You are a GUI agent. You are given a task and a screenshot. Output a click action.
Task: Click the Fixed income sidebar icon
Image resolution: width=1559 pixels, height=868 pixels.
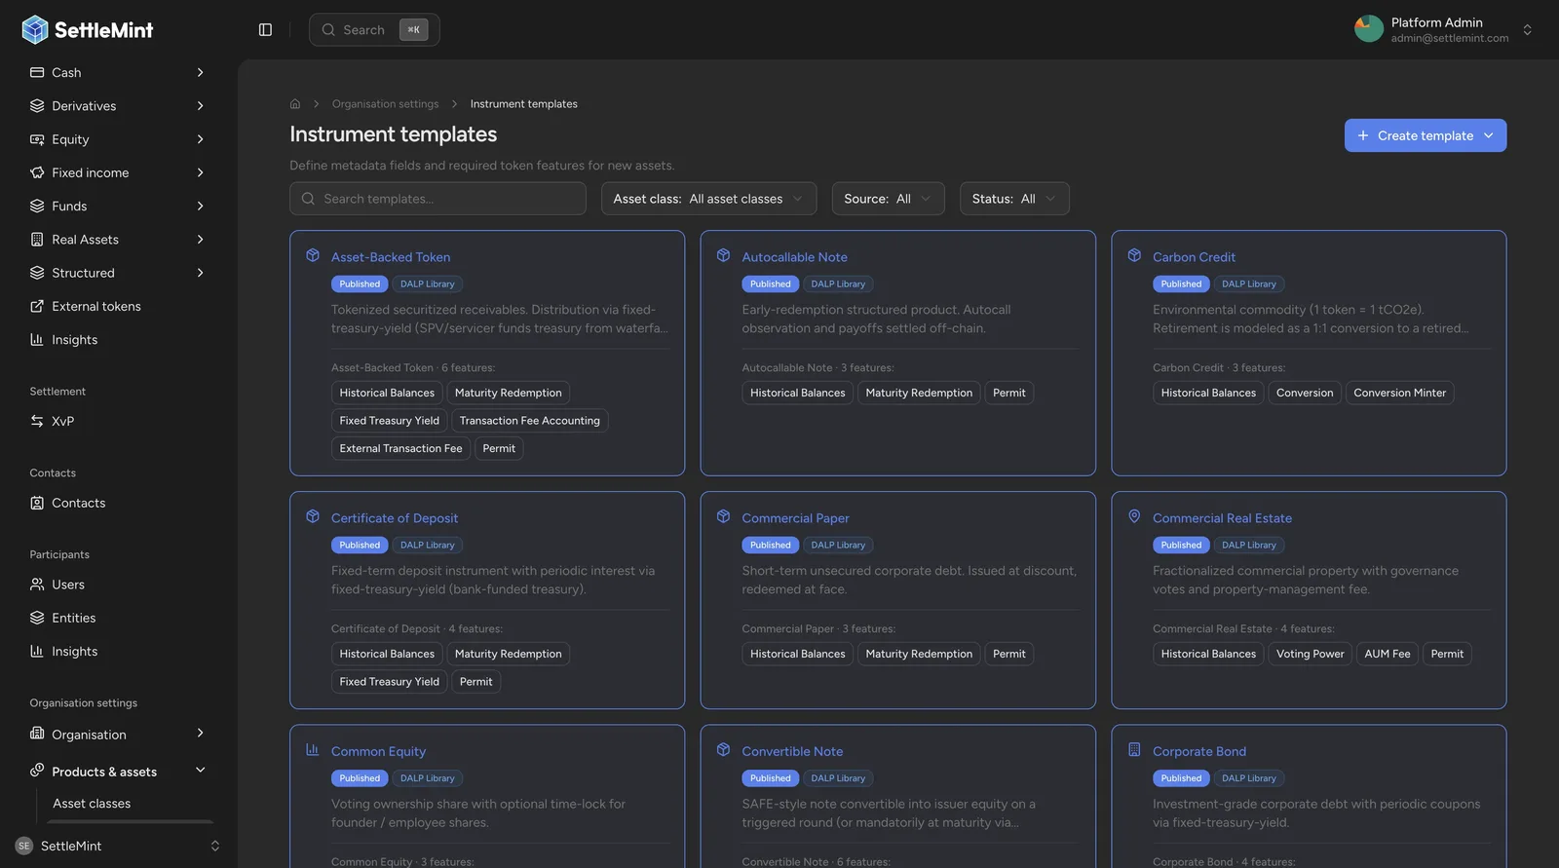coord(37,172)
